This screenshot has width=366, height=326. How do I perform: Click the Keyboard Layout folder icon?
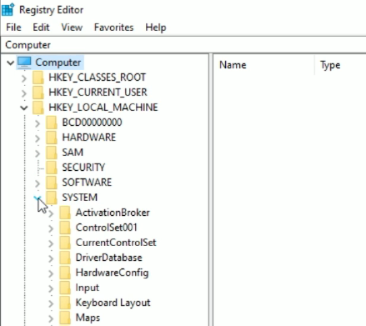65,303
